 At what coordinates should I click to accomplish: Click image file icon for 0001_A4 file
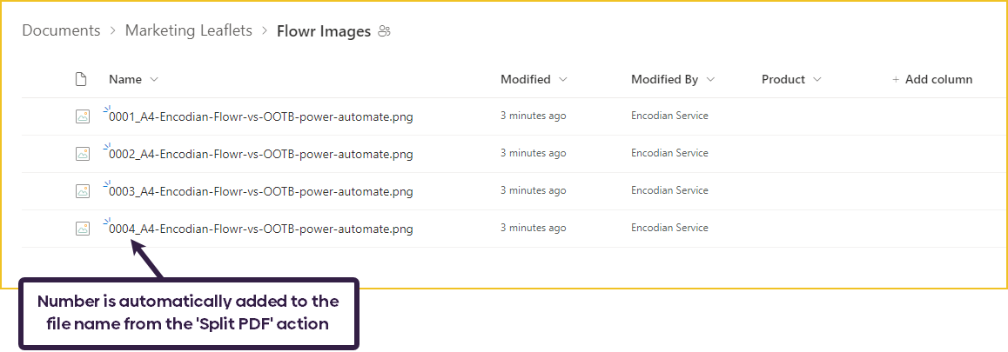point(83,116)
